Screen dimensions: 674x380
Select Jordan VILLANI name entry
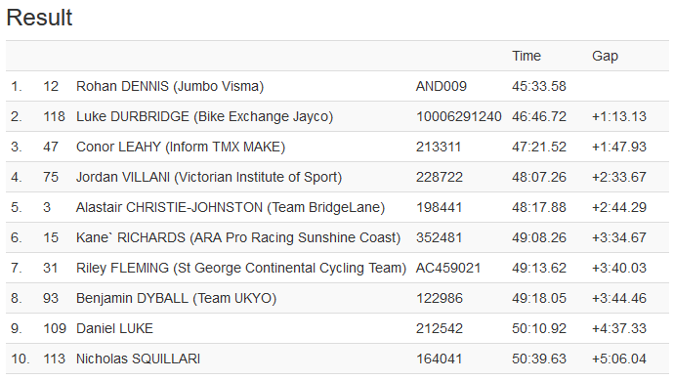tap(209, 177)
